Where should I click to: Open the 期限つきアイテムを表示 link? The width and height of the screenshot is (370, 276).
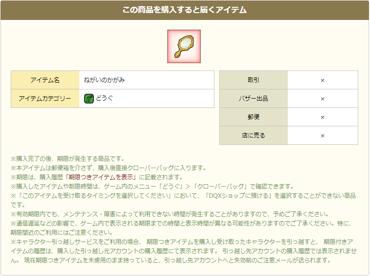point(103,177)
